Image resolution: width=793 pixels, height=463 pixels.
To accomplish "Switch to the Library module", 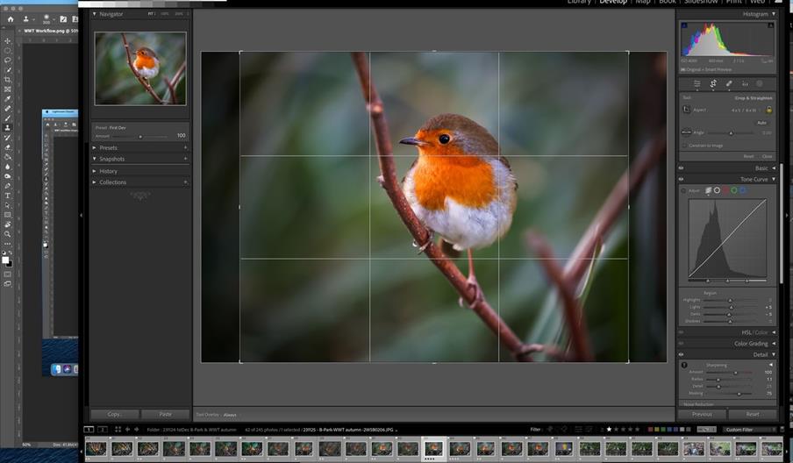I will 579,2.
